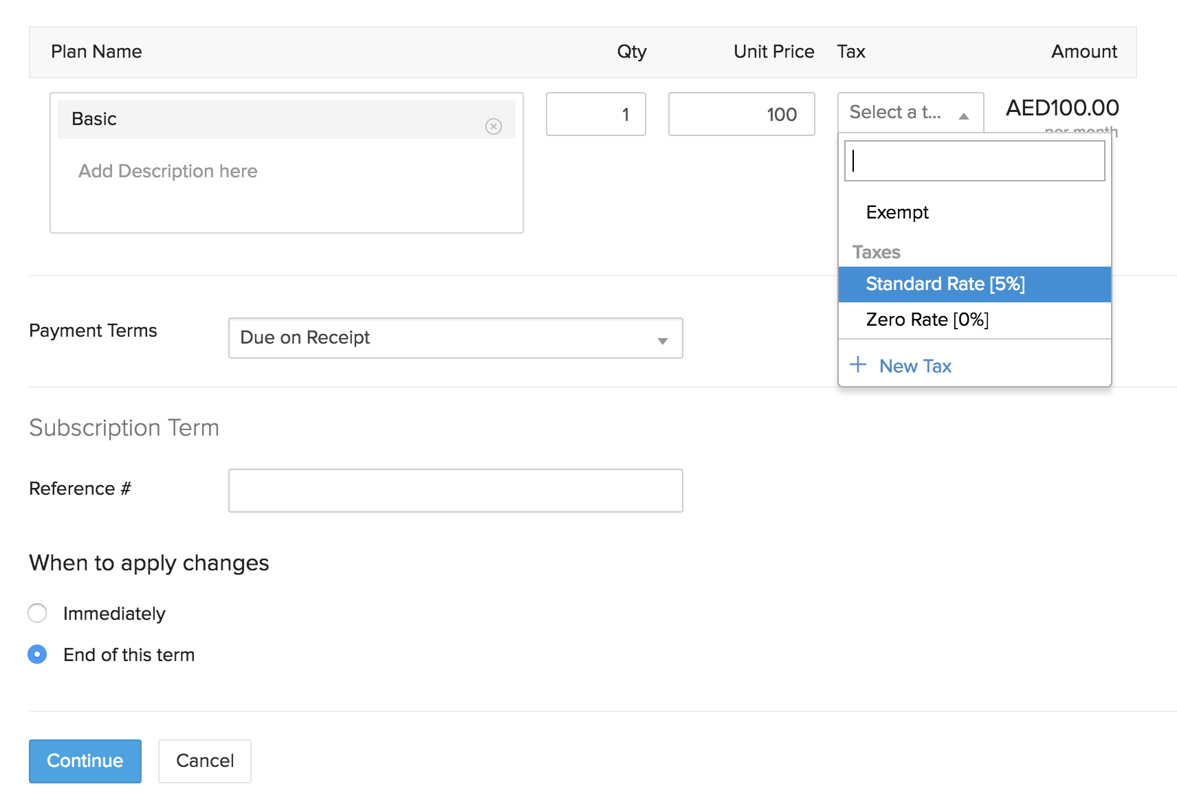
Task: Select Zero Rate 0% tax
Action: [927, 320]
